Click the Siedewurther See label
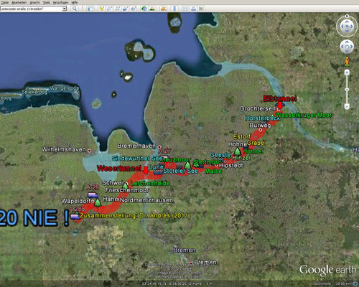The width and height of the screenshot is (359, 287). pyautogui.click(x=137, y=159)
